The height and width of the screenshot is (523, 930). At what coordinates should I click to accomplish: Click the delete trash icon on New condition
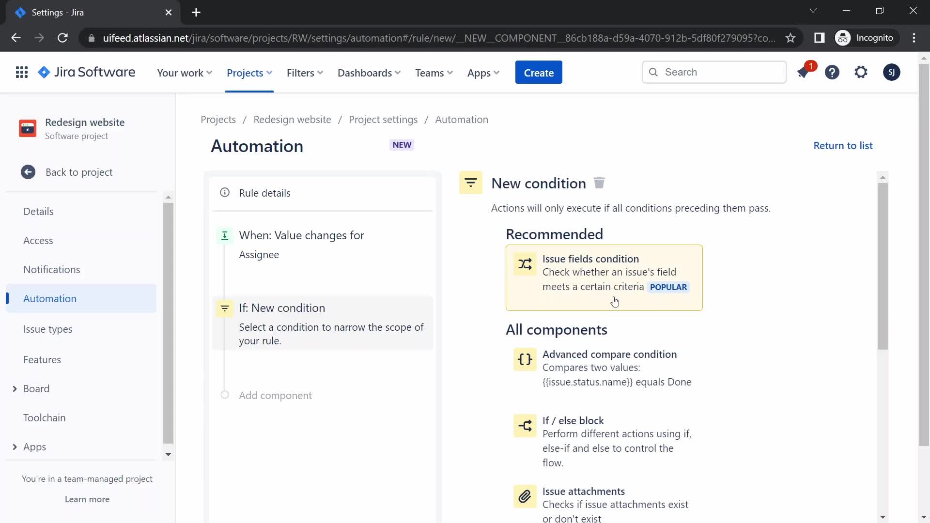(x=599, y=183)
